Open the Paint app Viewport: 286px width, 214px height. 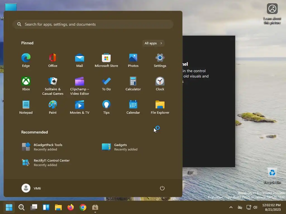pyautogui.click(x=53, y=107)
